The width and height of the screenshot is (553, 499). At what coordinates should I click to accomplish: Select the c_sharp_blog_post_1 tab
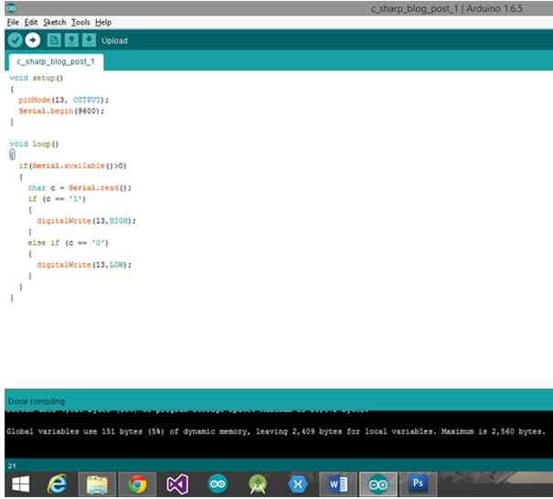(56, 62)
